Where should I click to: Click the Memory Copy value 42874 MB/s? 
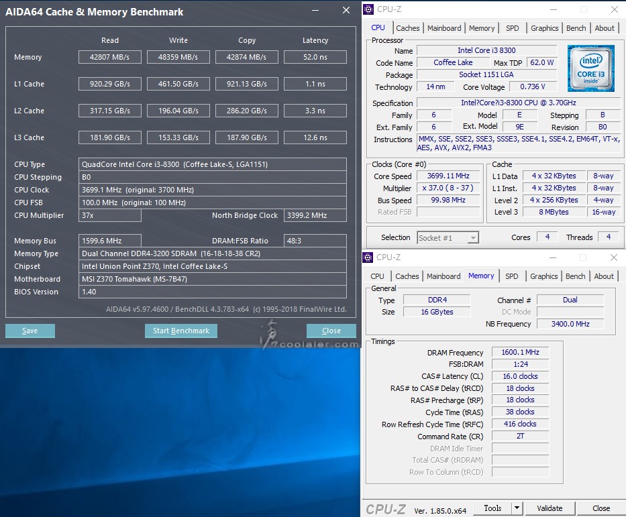247,57
